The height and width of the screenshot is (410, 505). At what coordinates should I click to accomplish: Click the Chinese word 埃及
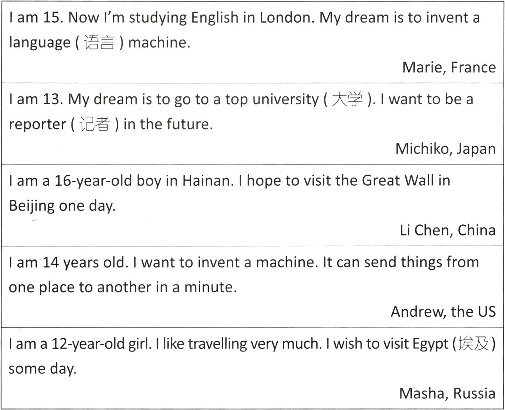pos(473,344)
